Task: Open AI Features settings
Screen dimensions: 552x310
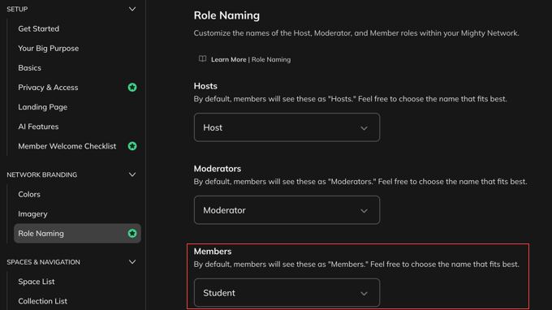Action: click(x=38, y=127)
